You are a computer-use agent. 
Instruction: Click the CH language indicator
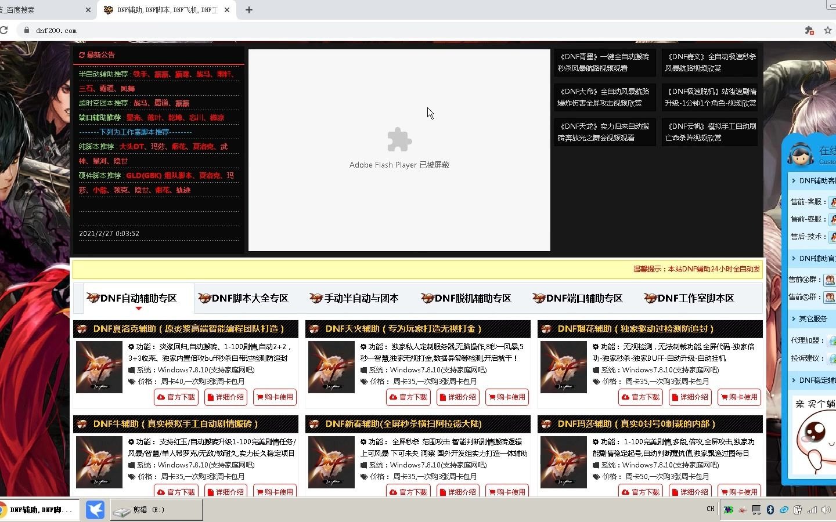tap(710, 509)
